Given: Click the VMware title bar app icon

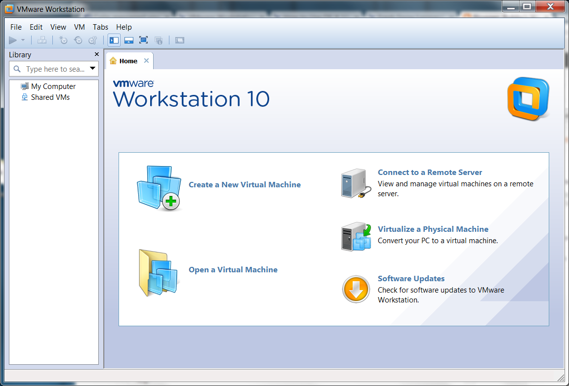Looking at the screenshot, I should [x=9, y=9].
